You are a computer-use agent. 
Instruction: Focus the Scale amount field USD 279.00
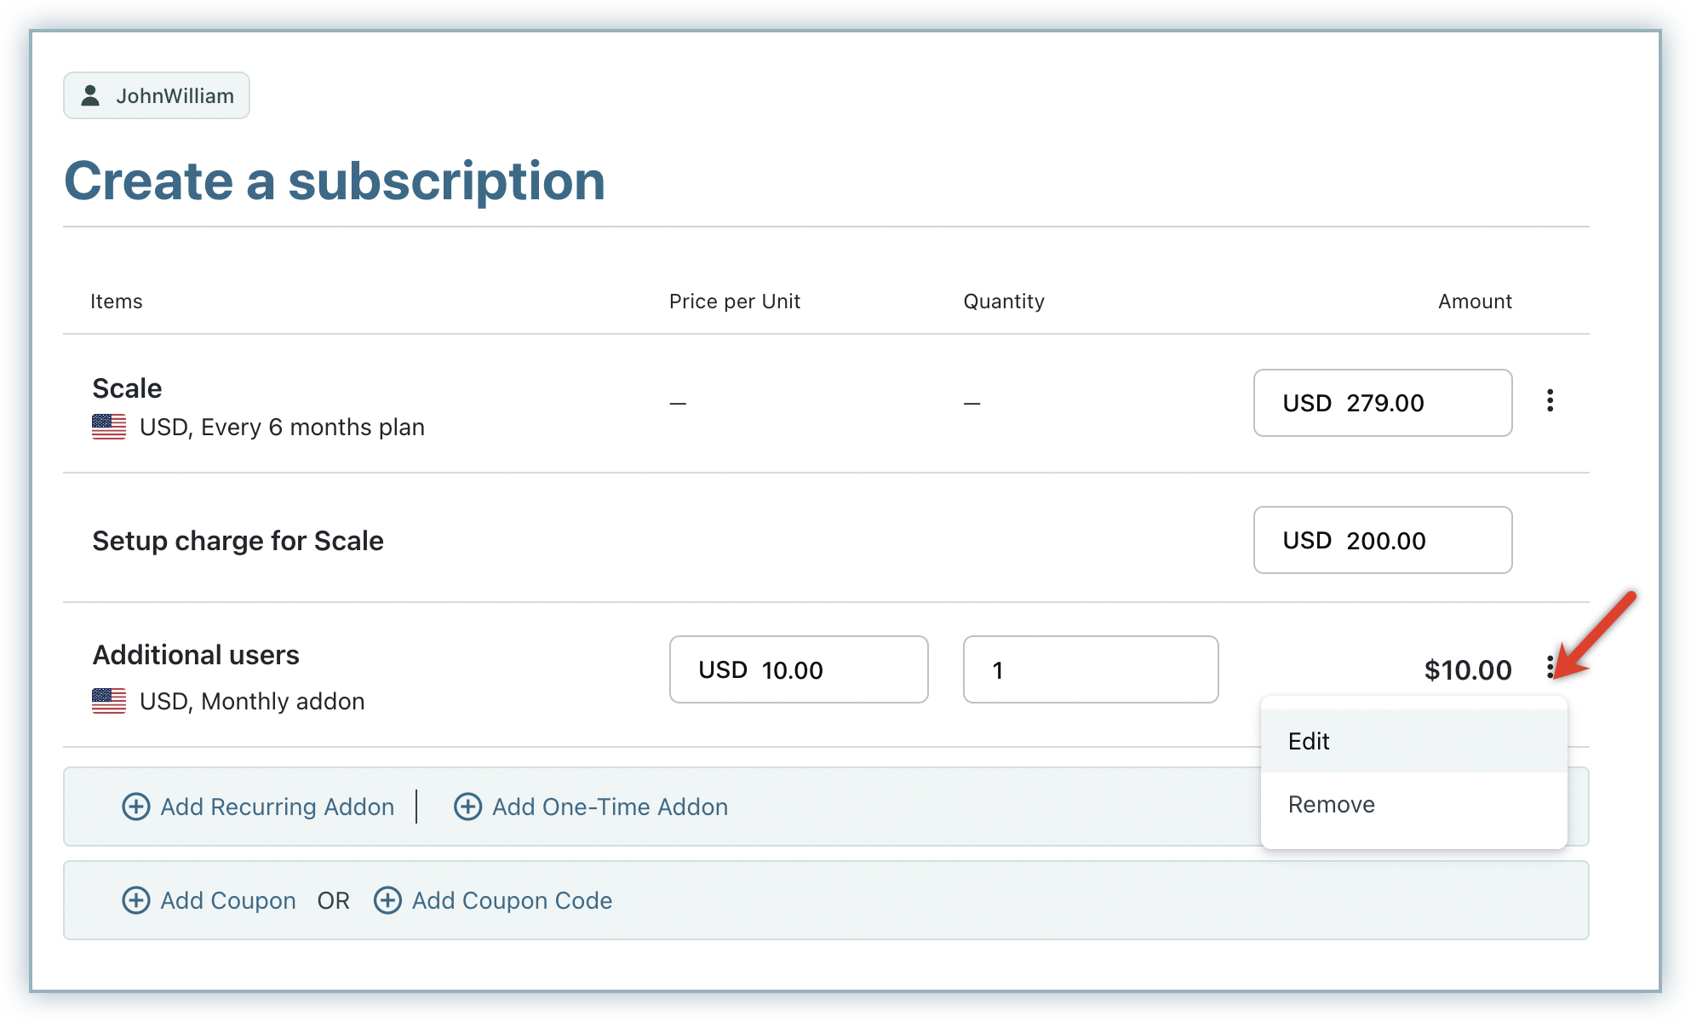click(x=1382, y=403)
